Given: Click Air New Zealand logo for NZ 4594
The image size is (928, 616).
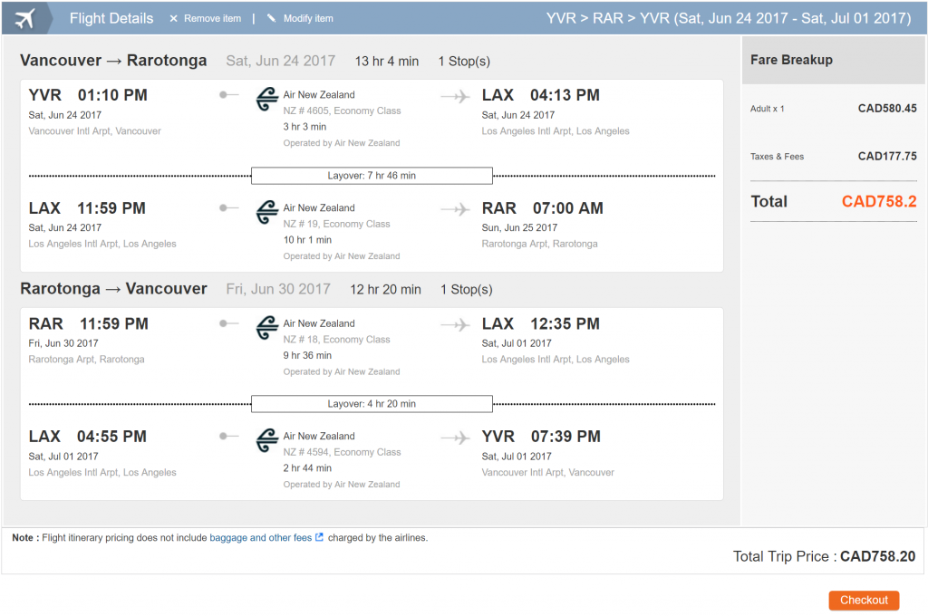Looking at the screenshot, I should pos(267,440).
